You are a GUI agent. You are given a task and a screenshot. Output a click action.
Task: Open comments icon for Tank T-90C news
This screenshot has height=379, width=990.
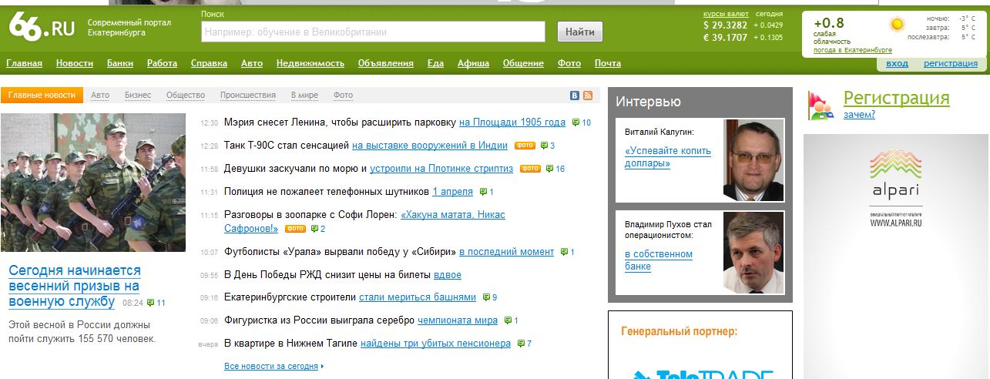click(x=544, y=146)
